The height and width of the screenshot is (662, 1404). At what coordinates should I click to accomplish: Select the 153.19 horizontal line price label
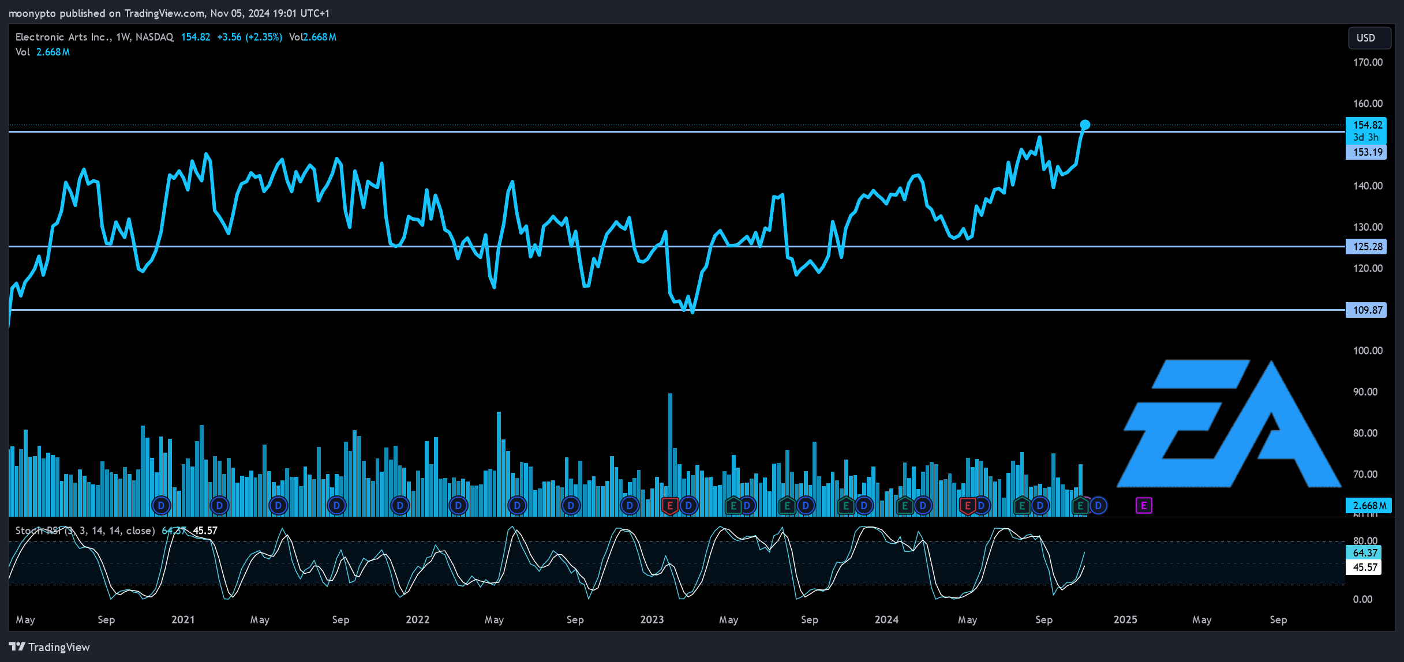click(1366, 152)
